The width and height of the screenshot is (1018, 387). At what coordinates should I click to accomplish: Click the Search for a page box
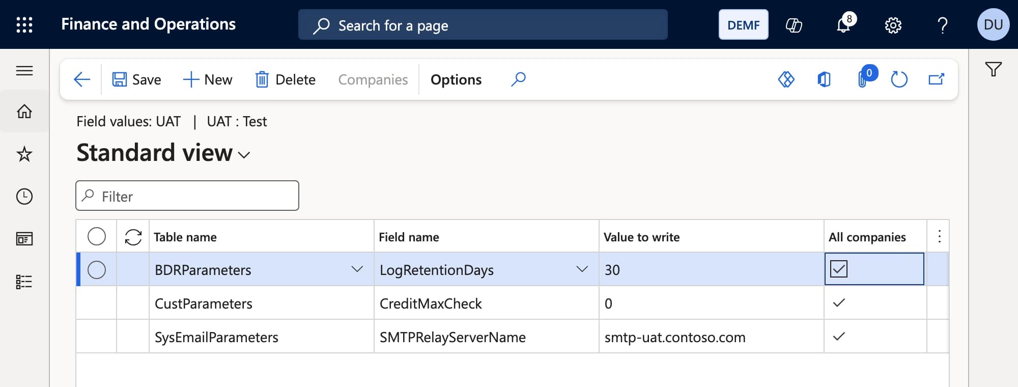point(483,24)
